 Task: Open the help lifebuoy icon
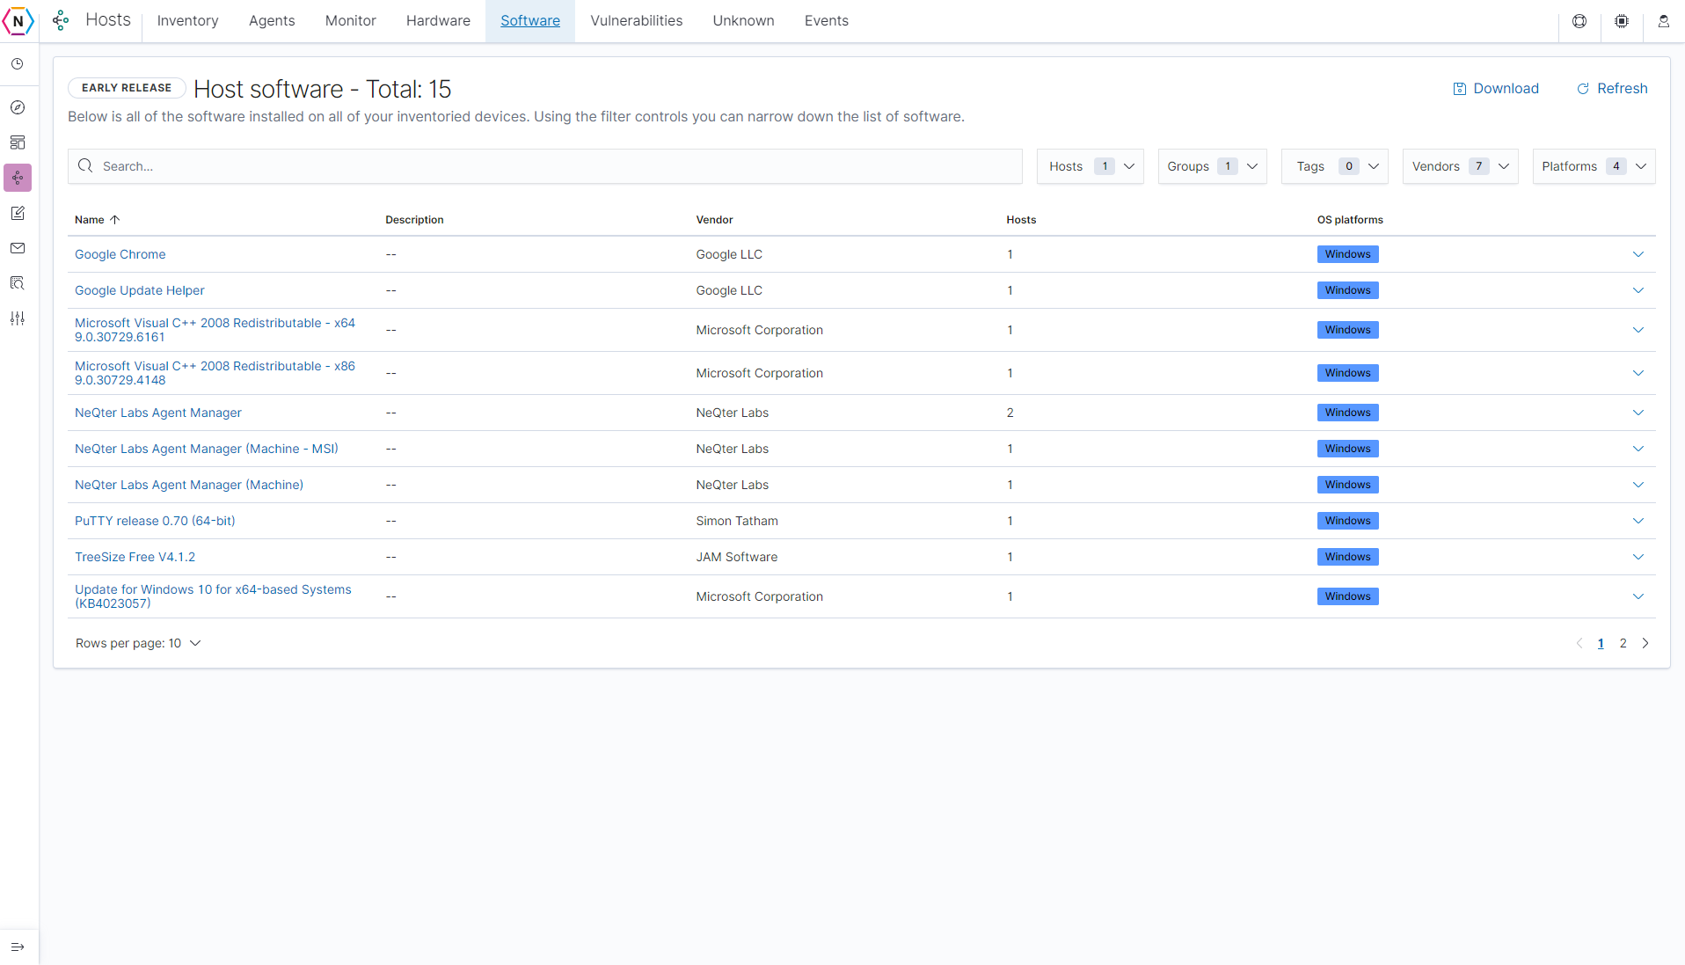pos(1579,21)
